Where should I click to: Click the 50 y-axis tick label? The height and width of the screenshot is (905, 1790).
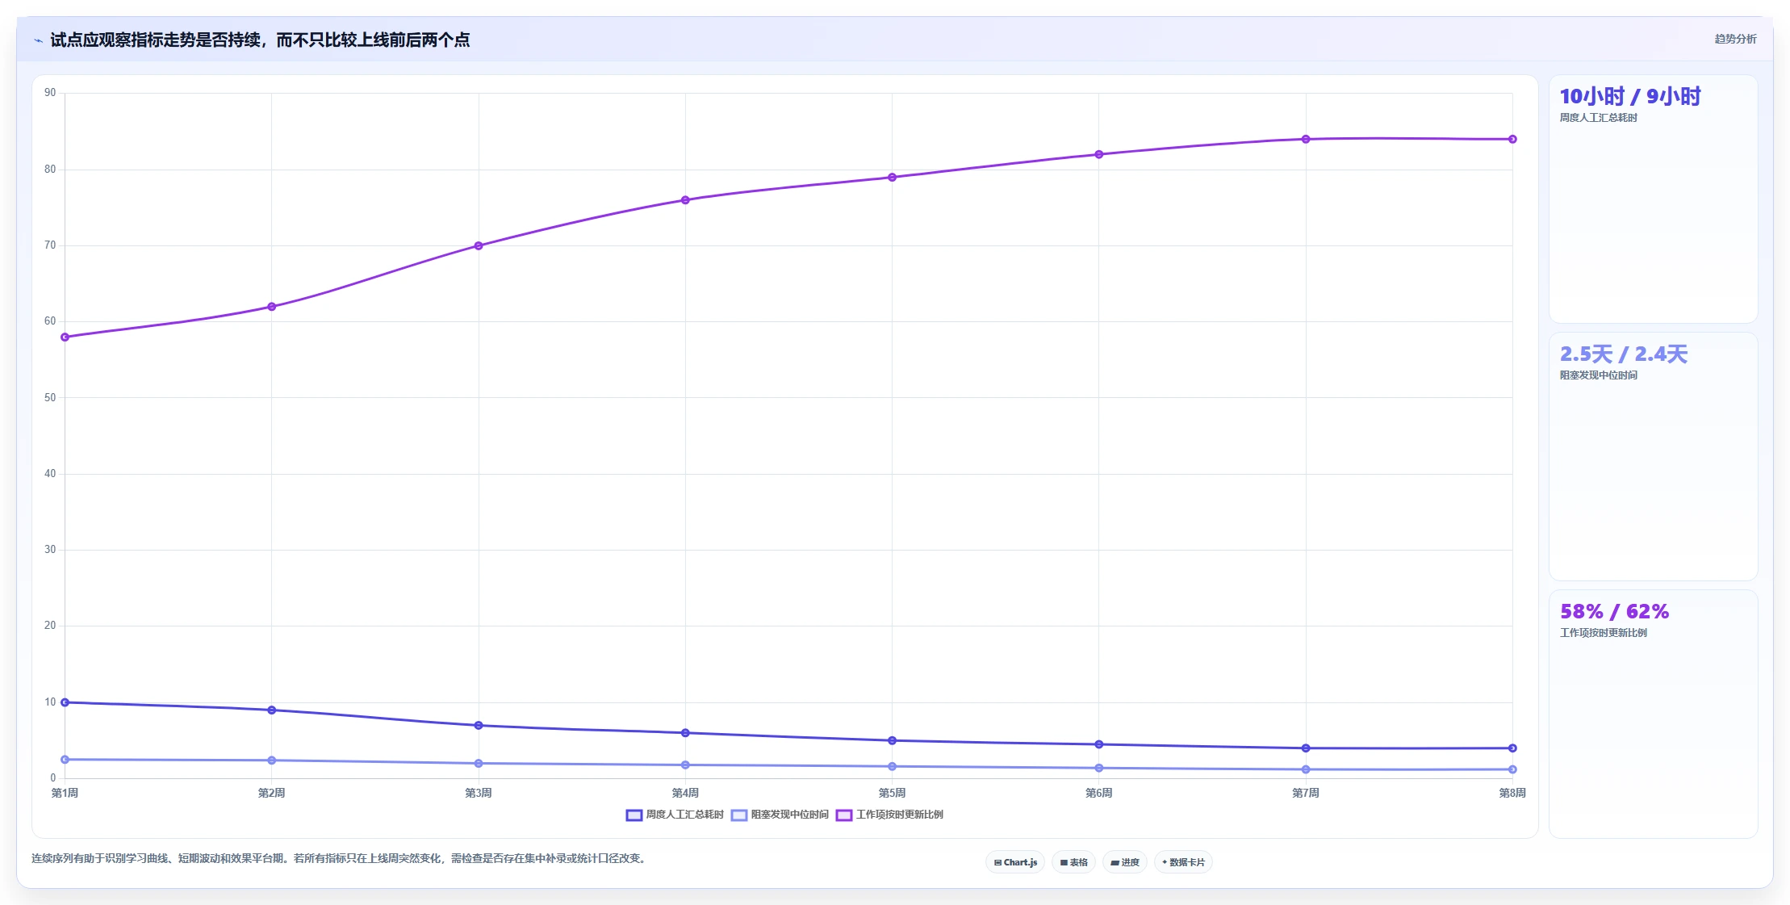pyautogui.click(x=50, y=398)
